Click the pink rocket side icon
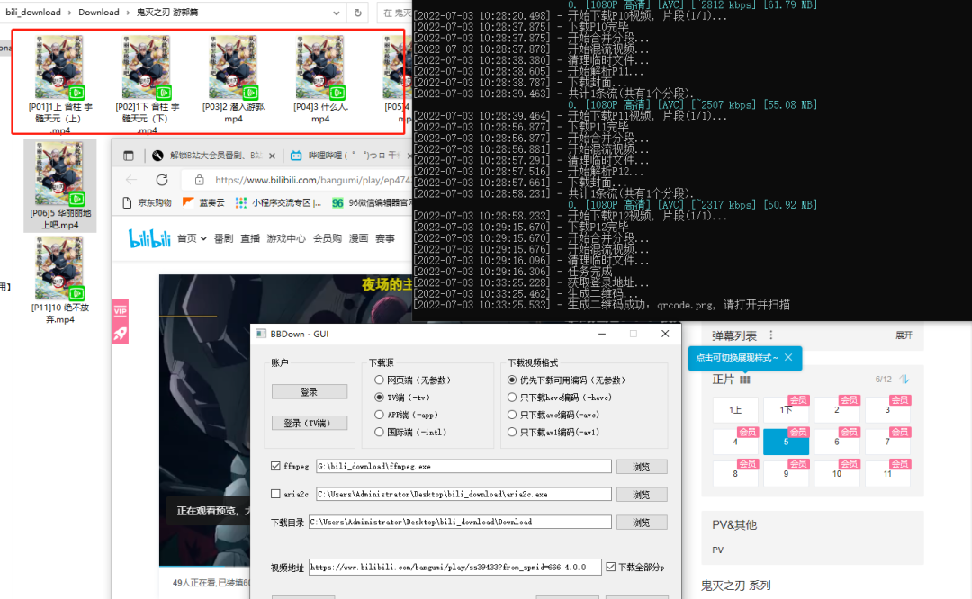The width and height of the screenshot is (972, 599). pyautogui.click(x=121, y=334)
